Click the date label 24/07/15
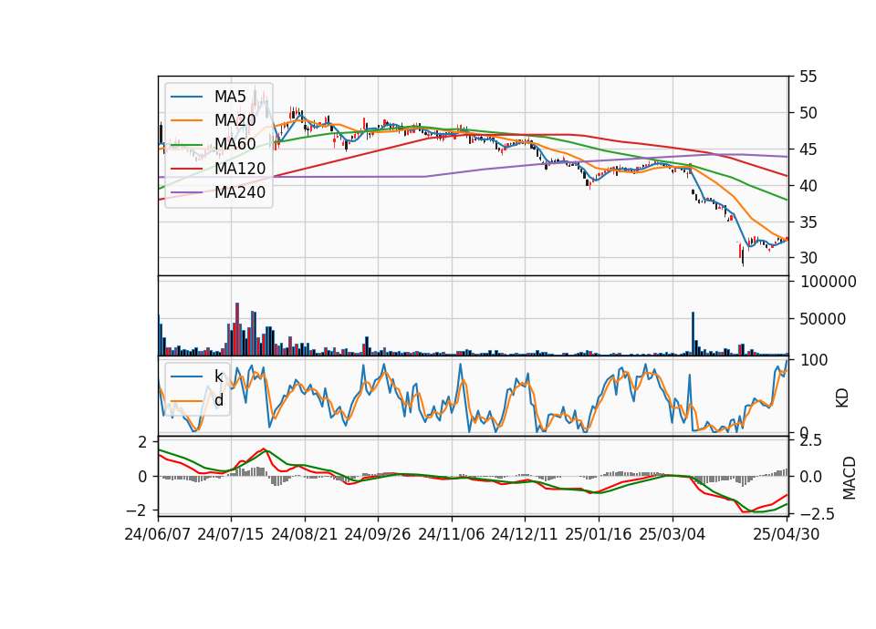This screenshot has width=876, height=629. point(231,534)
